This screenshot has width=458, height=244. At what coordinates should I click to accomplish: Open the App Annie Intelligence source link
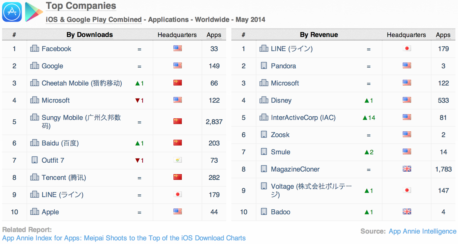coord(423,231)
